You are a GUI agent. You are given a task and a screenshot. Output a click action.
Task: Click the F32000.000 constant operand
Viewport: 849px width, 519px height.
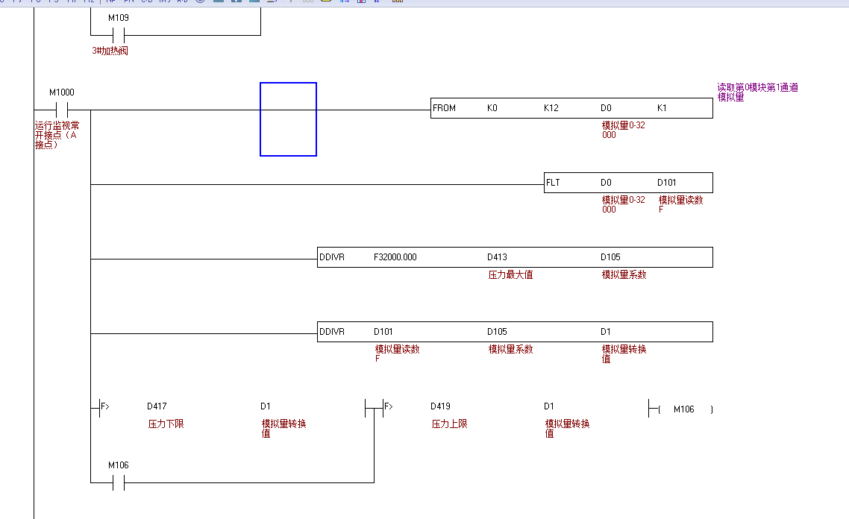[395, 257]
